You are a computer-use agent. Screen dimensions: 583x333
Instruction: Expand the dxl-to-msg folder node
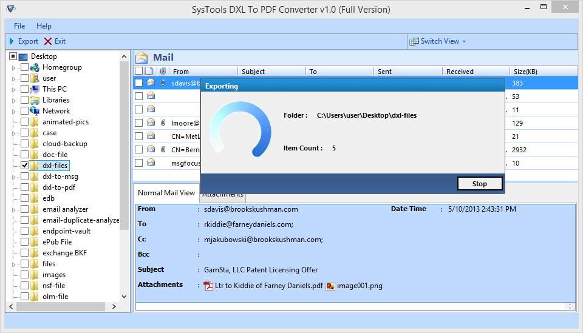(14, 177)
